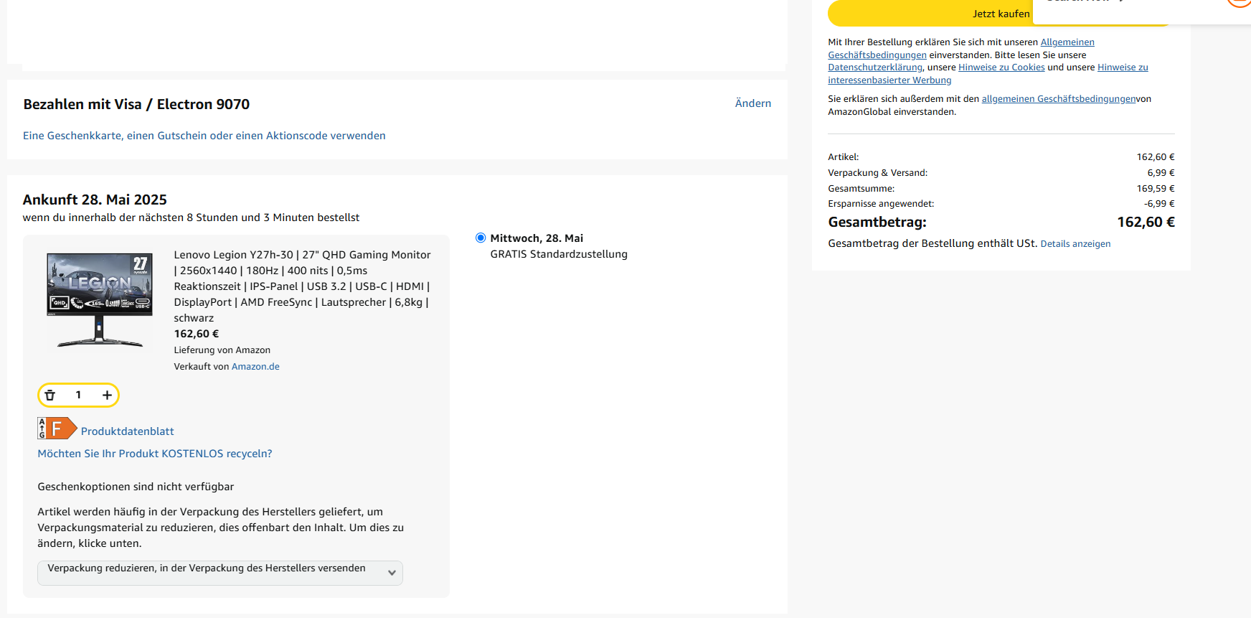Open the Produktdatenblatt link
This screenshot has width=1251, height=618.
127,431
